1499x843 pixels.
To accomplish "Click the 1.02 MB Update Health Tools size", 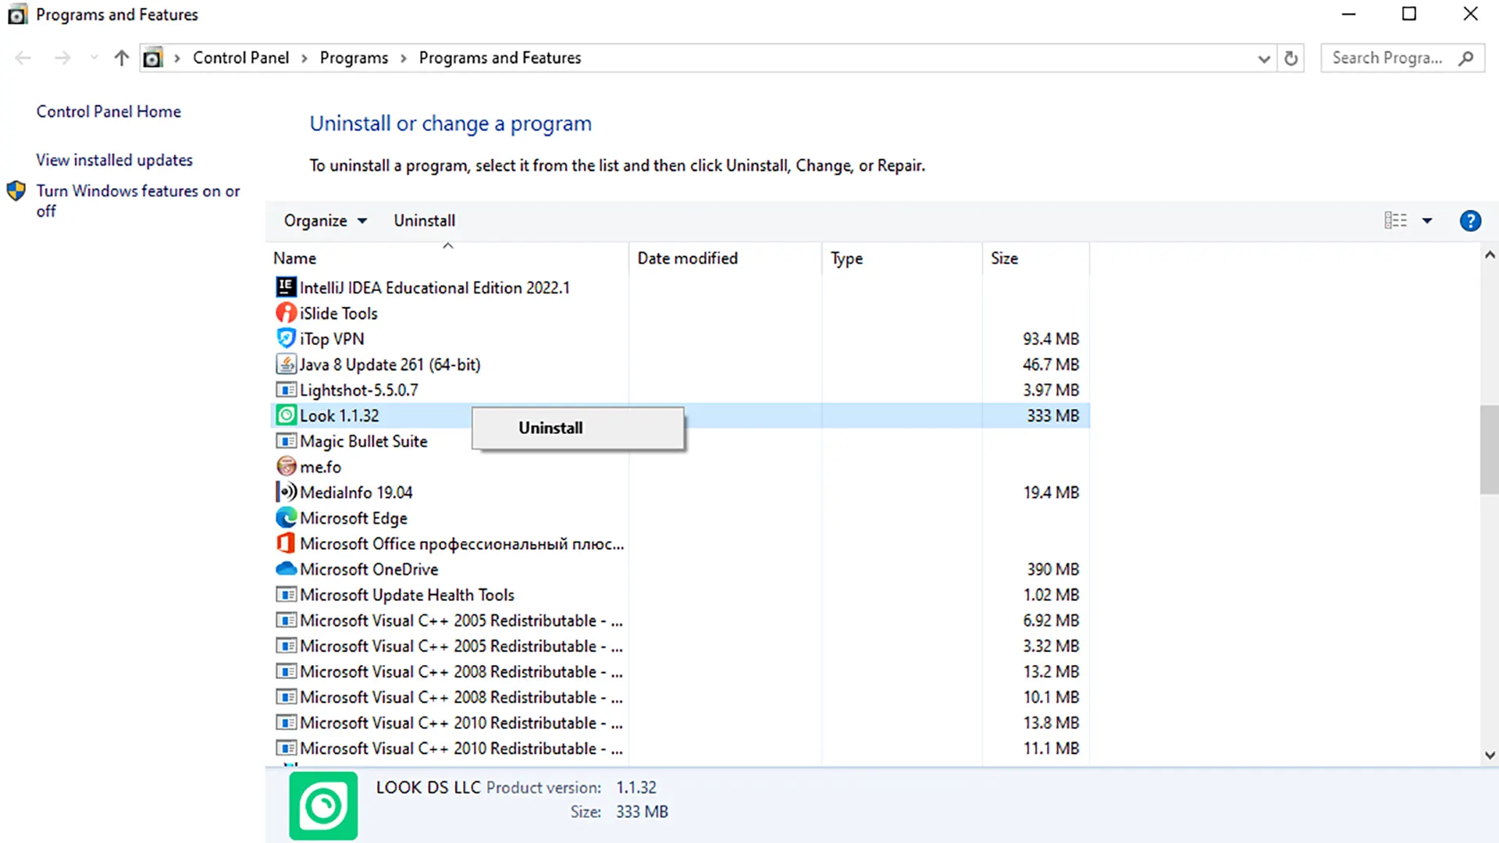I will [x=1051, y=595].
